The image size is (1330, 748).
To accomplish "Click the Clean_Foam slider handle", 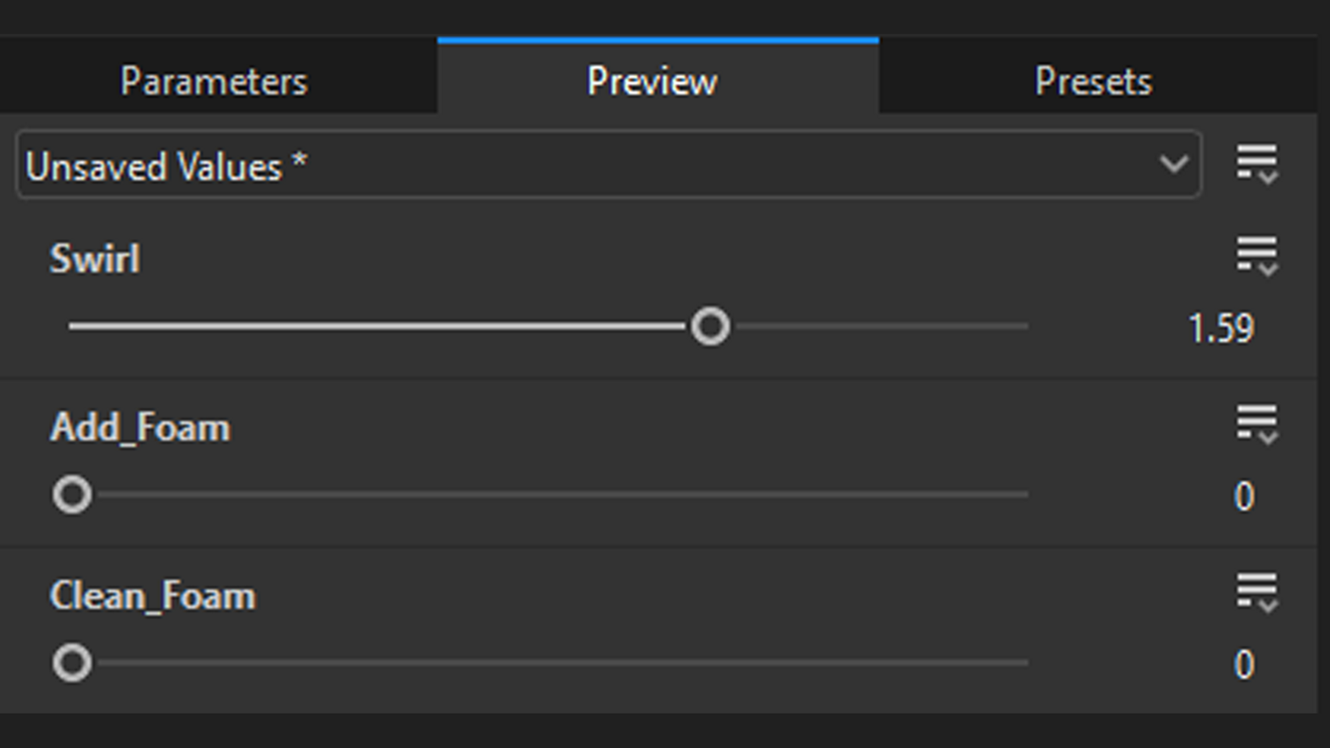I will 72,663.
